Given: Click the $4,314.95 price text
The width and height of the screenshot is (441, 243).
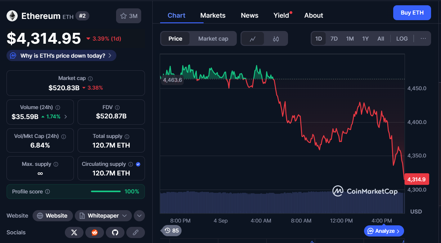Looking at the screenshot, I should tap(44, 38).
